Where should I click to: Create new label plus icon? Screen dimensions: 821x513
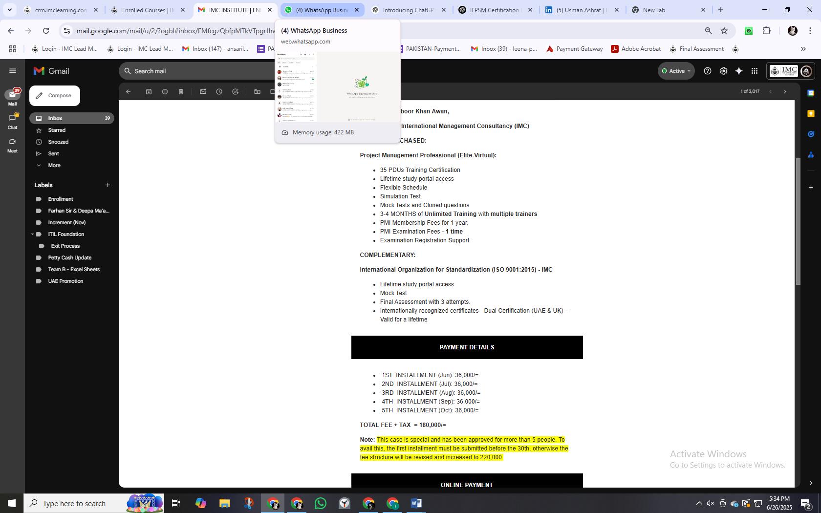click(108, 185)
